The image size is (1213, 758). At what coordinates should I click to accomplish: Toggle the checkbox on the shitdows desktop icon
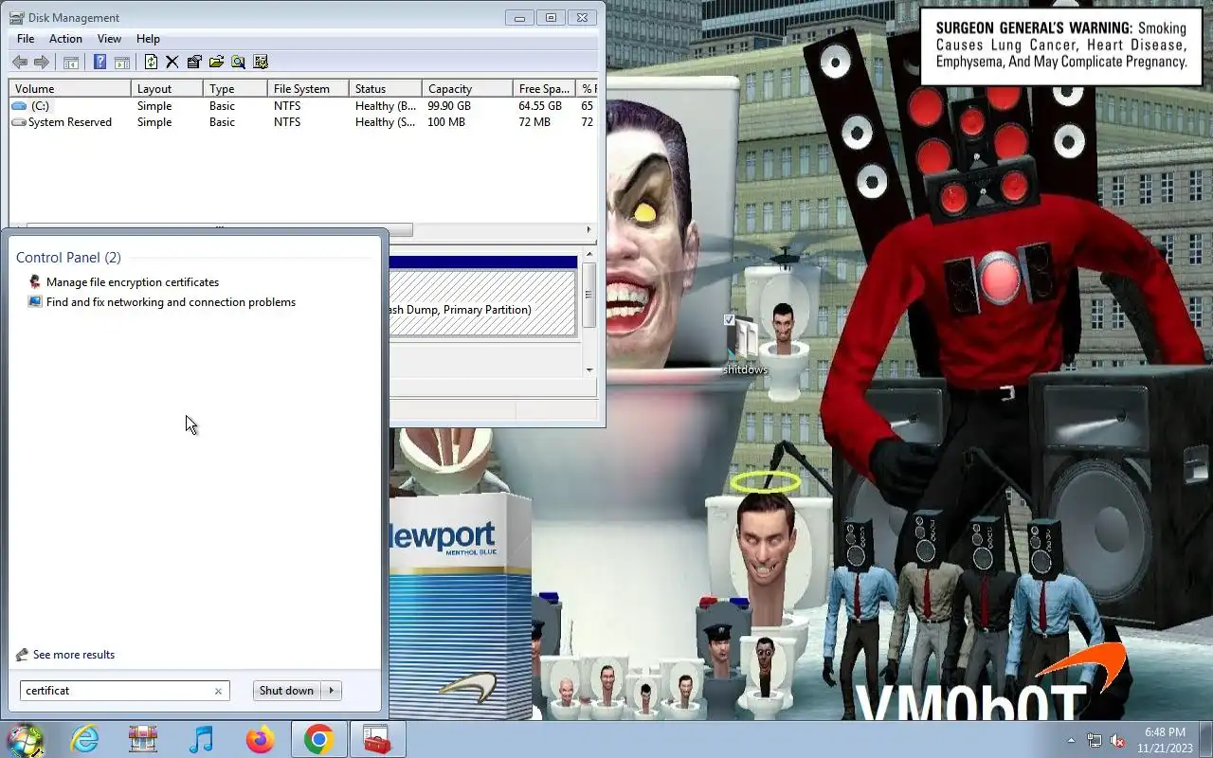[x=729, y=320]
